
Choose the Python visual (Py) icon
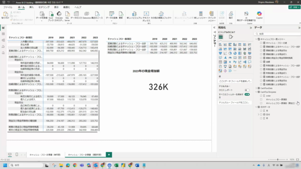click(235, 62)
